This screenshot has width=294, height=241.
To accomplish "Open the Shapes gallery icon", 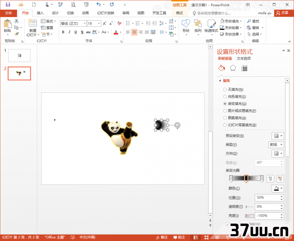I will click(x=186, y=24).
